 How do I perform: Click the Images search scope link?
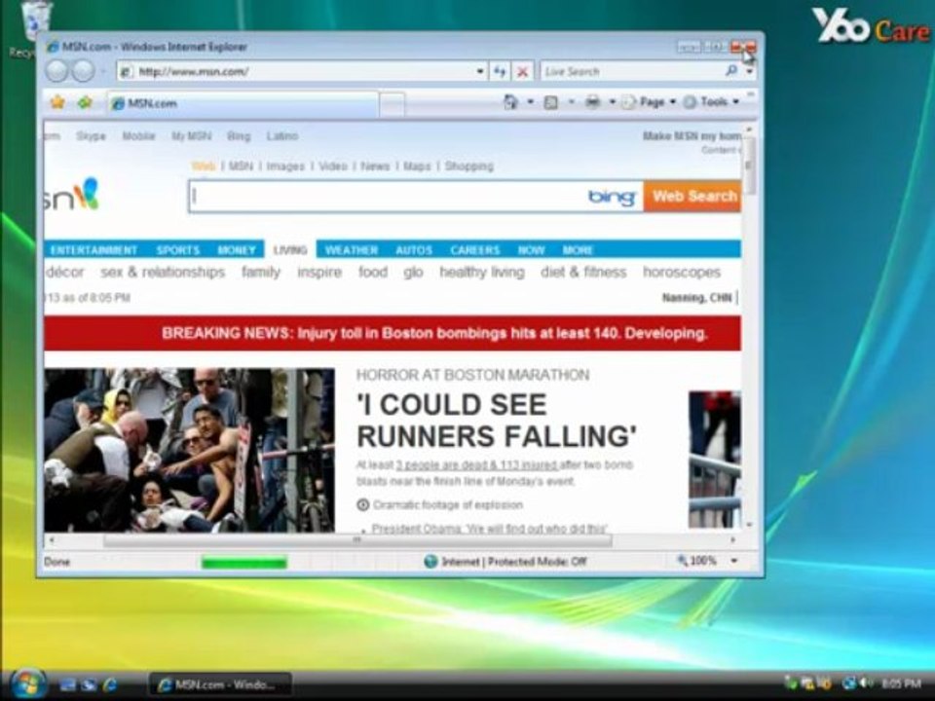(285, 166)
